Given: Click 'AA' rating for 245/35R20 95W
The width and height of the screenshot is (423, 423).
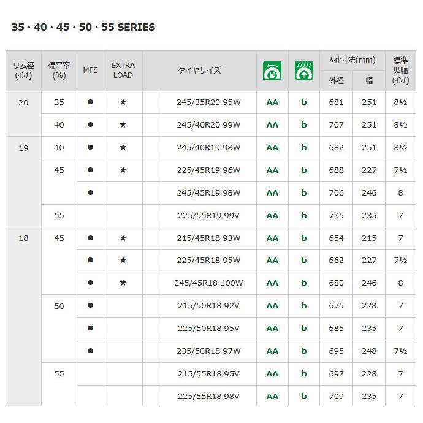Looking at the screenshot, I should click(x=272, y=102).
